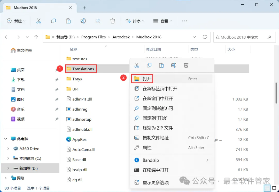
Task: Go up one folder level arrow
Action: [x=36, y=37]
